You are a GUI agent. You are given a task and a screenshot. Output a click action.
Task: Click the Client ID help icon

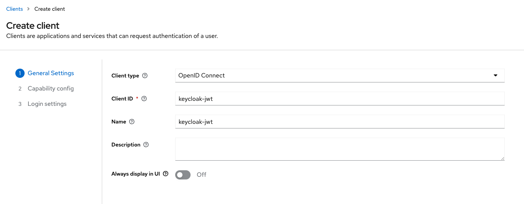point(144,99)
